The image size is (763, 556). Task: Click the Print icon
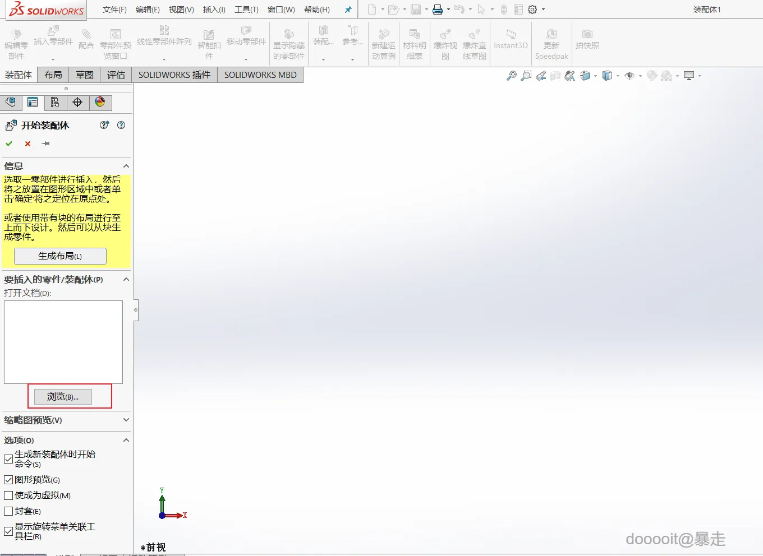438,10
